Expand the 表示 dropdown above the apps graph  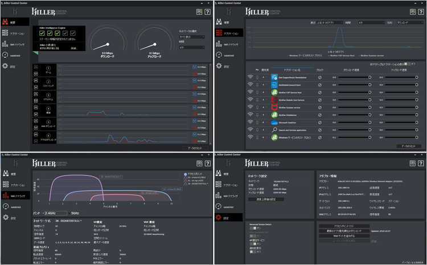point(330,23)
